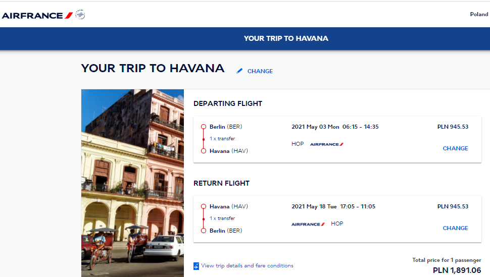This screenshot has width=490, height=277.
Task: Select the departing flight card 06:15 - 14:35
Action: [337, 139]
